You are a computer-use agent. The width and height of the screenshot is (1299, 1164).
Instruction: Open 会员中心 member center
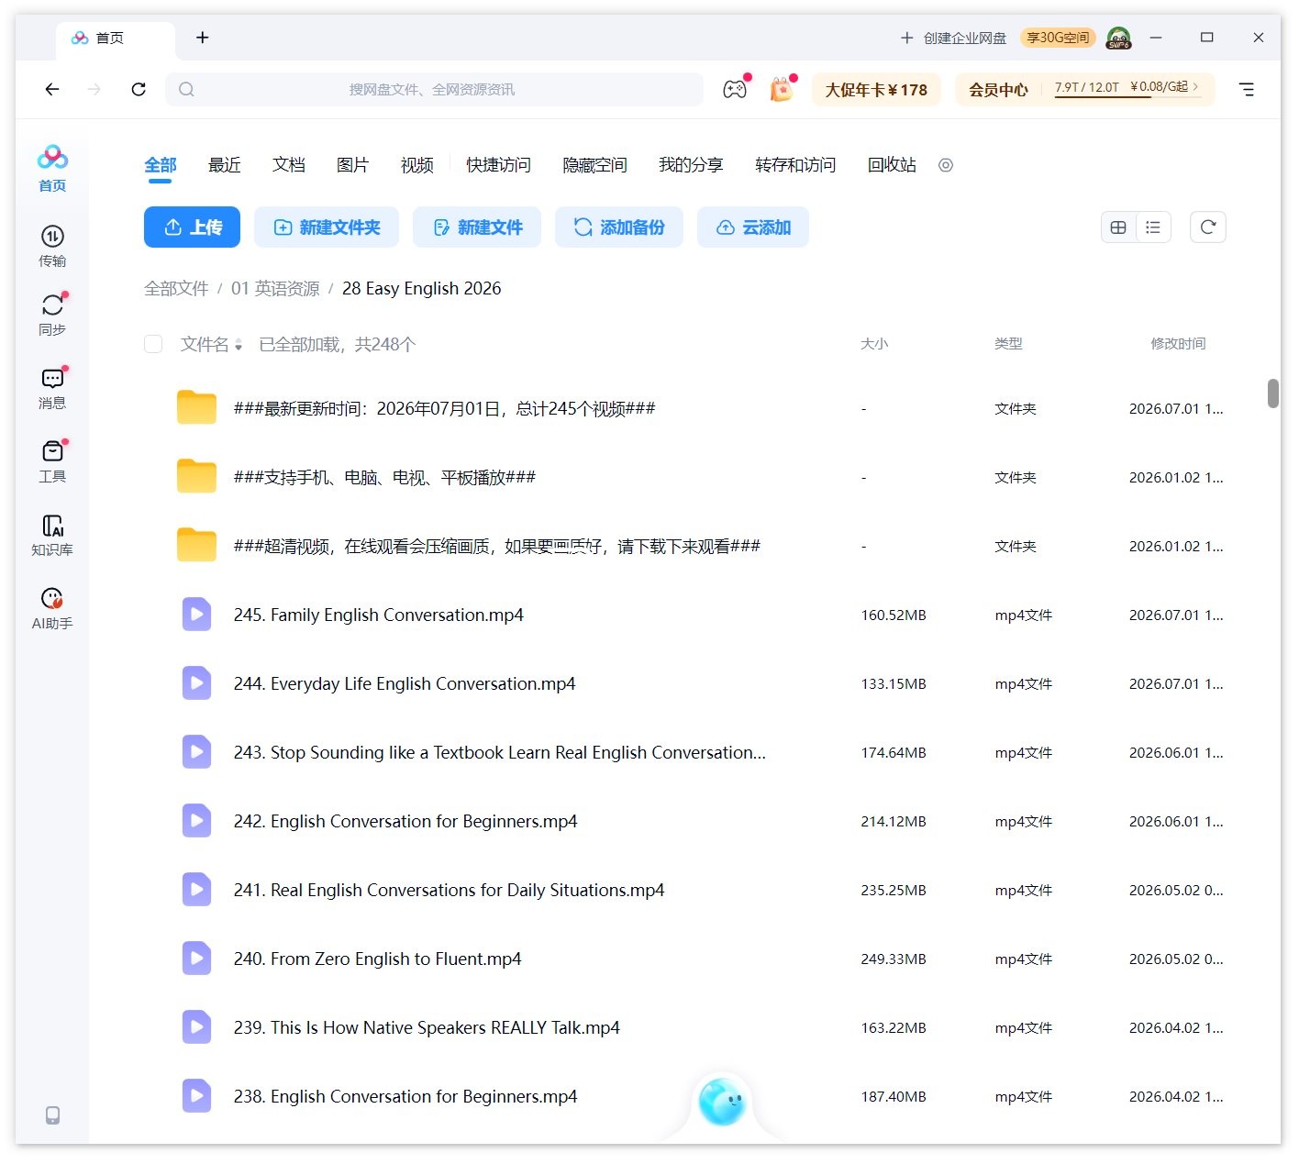point(998,90)
